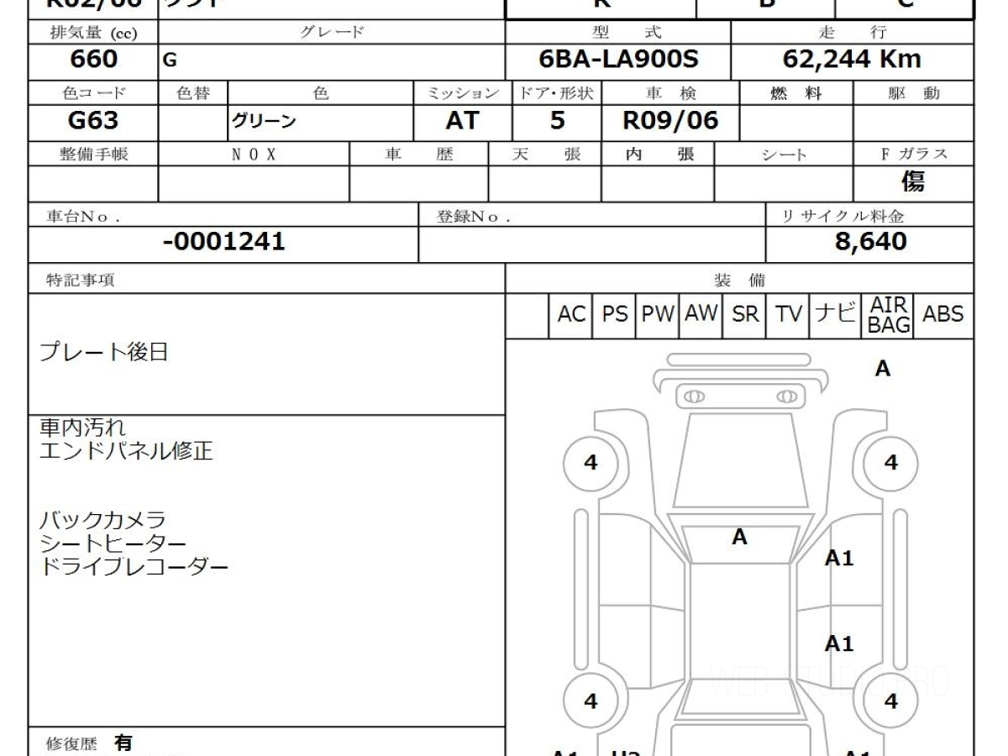Click the バックカメラ entry
This screenshot has height=756, width=1008.
coord(102,521)
